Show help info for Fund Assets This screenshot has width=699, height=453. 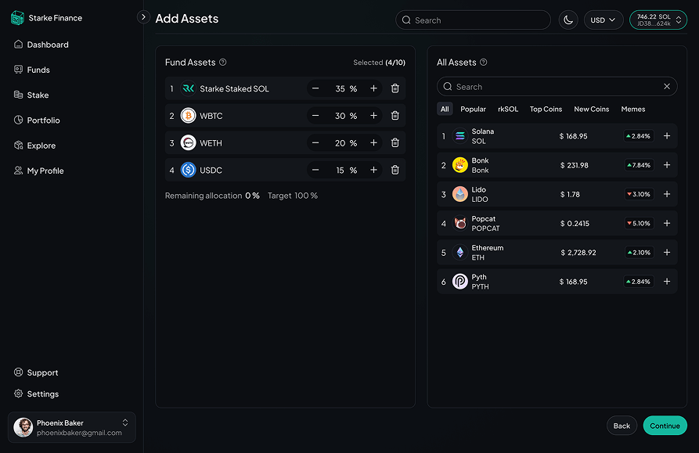(x=223, y=63)
